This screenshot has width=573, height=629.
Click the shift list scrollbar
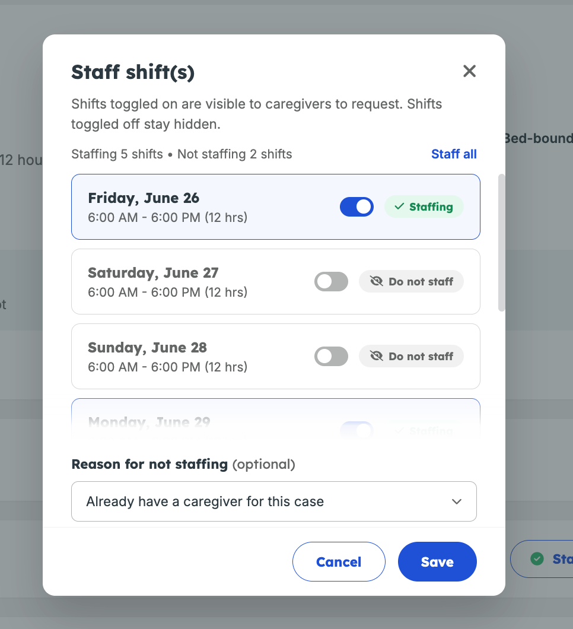click(501, 243)
